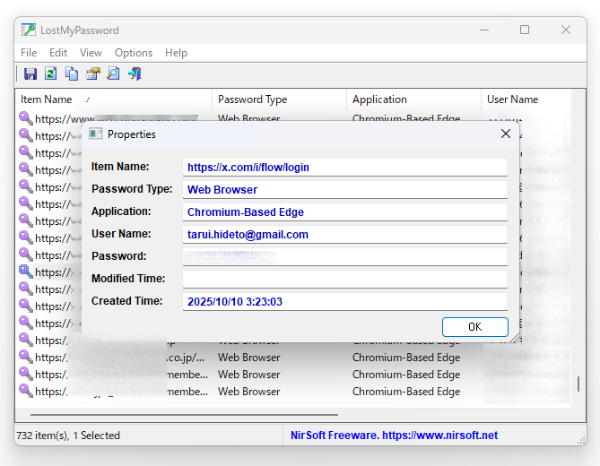
Task: Click the User Name field in Properties
Action: click(345, 234)
